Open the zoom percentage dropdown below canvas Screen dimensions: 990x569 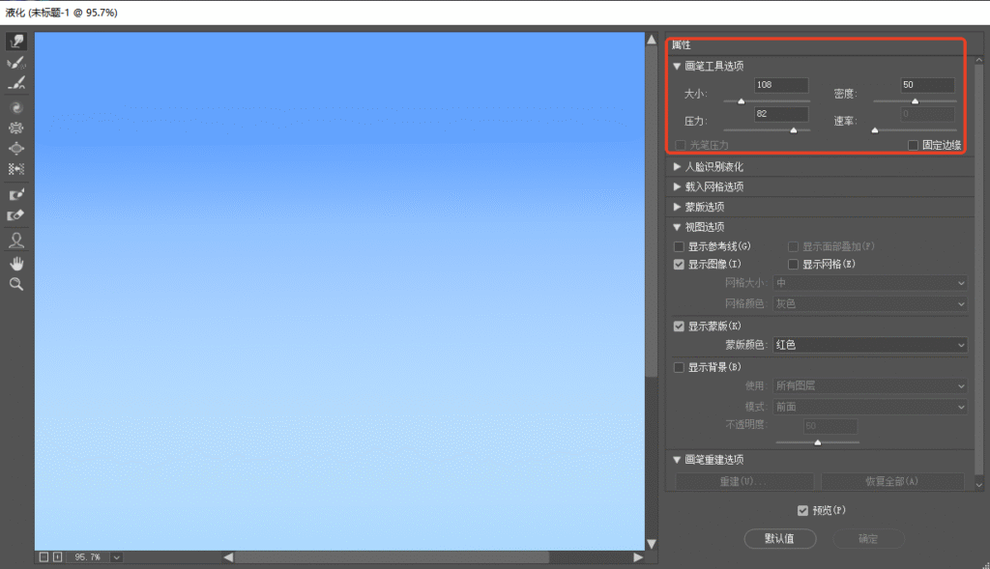click(116, 557)
